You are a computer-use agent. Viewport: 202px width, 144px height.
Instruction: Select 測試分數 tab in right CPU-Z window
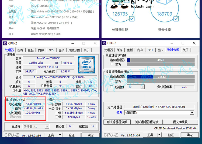pos(173,50)
